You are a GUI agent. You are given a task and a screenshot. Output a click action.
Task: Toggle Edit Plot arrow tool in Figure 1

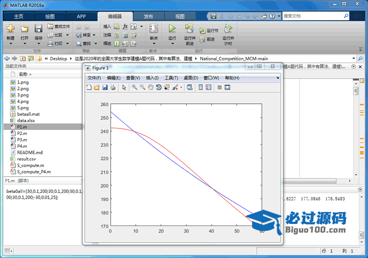(124, 88)
